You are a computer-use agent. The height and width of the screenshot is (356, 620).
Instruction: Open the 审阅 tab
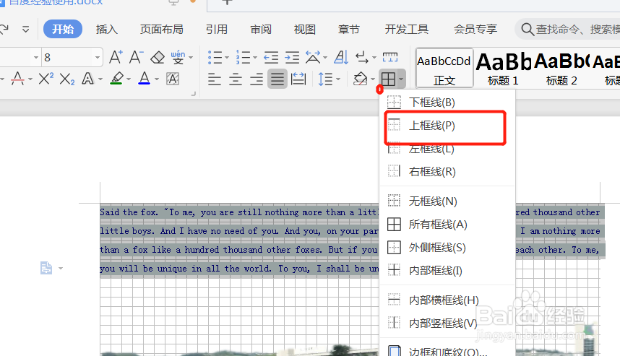261,29
